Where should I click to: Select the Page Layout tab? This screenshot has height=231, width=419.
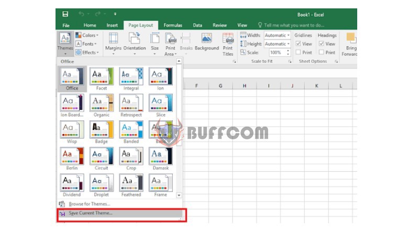(x=141, y=25)
